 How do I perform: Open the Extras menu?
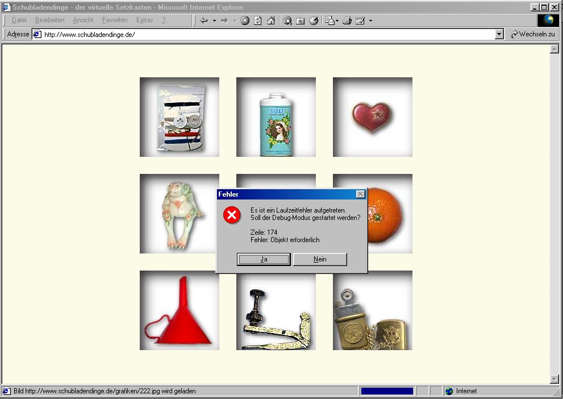[144, 20]
